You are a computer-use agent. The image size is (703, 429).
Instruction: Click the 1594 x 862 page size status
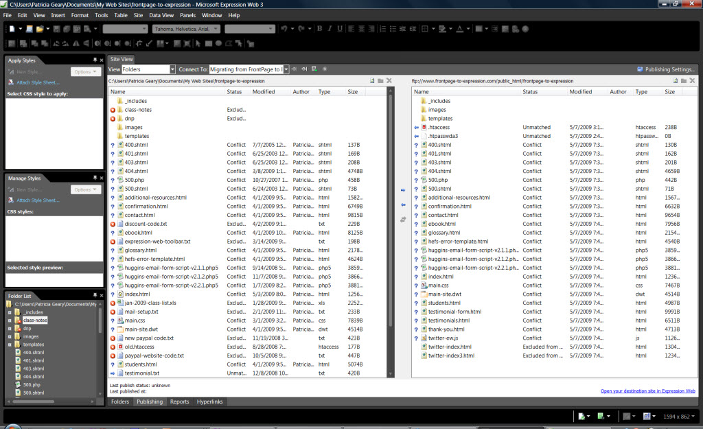pos(679,417)
